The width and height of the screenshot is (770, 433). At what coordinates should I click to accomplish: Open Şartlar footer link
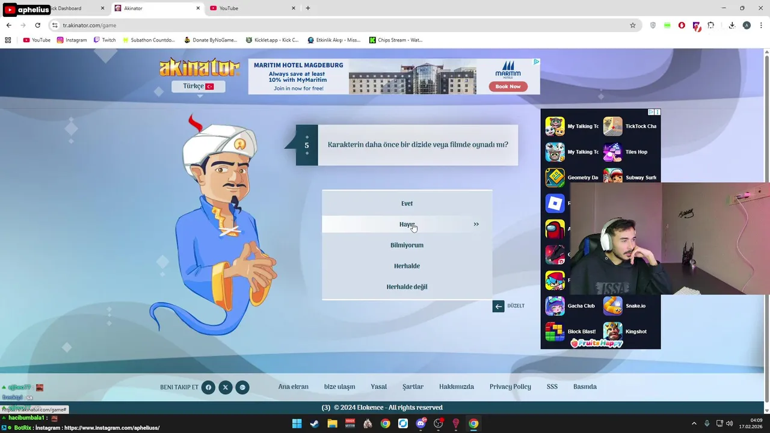click(413, 387)
